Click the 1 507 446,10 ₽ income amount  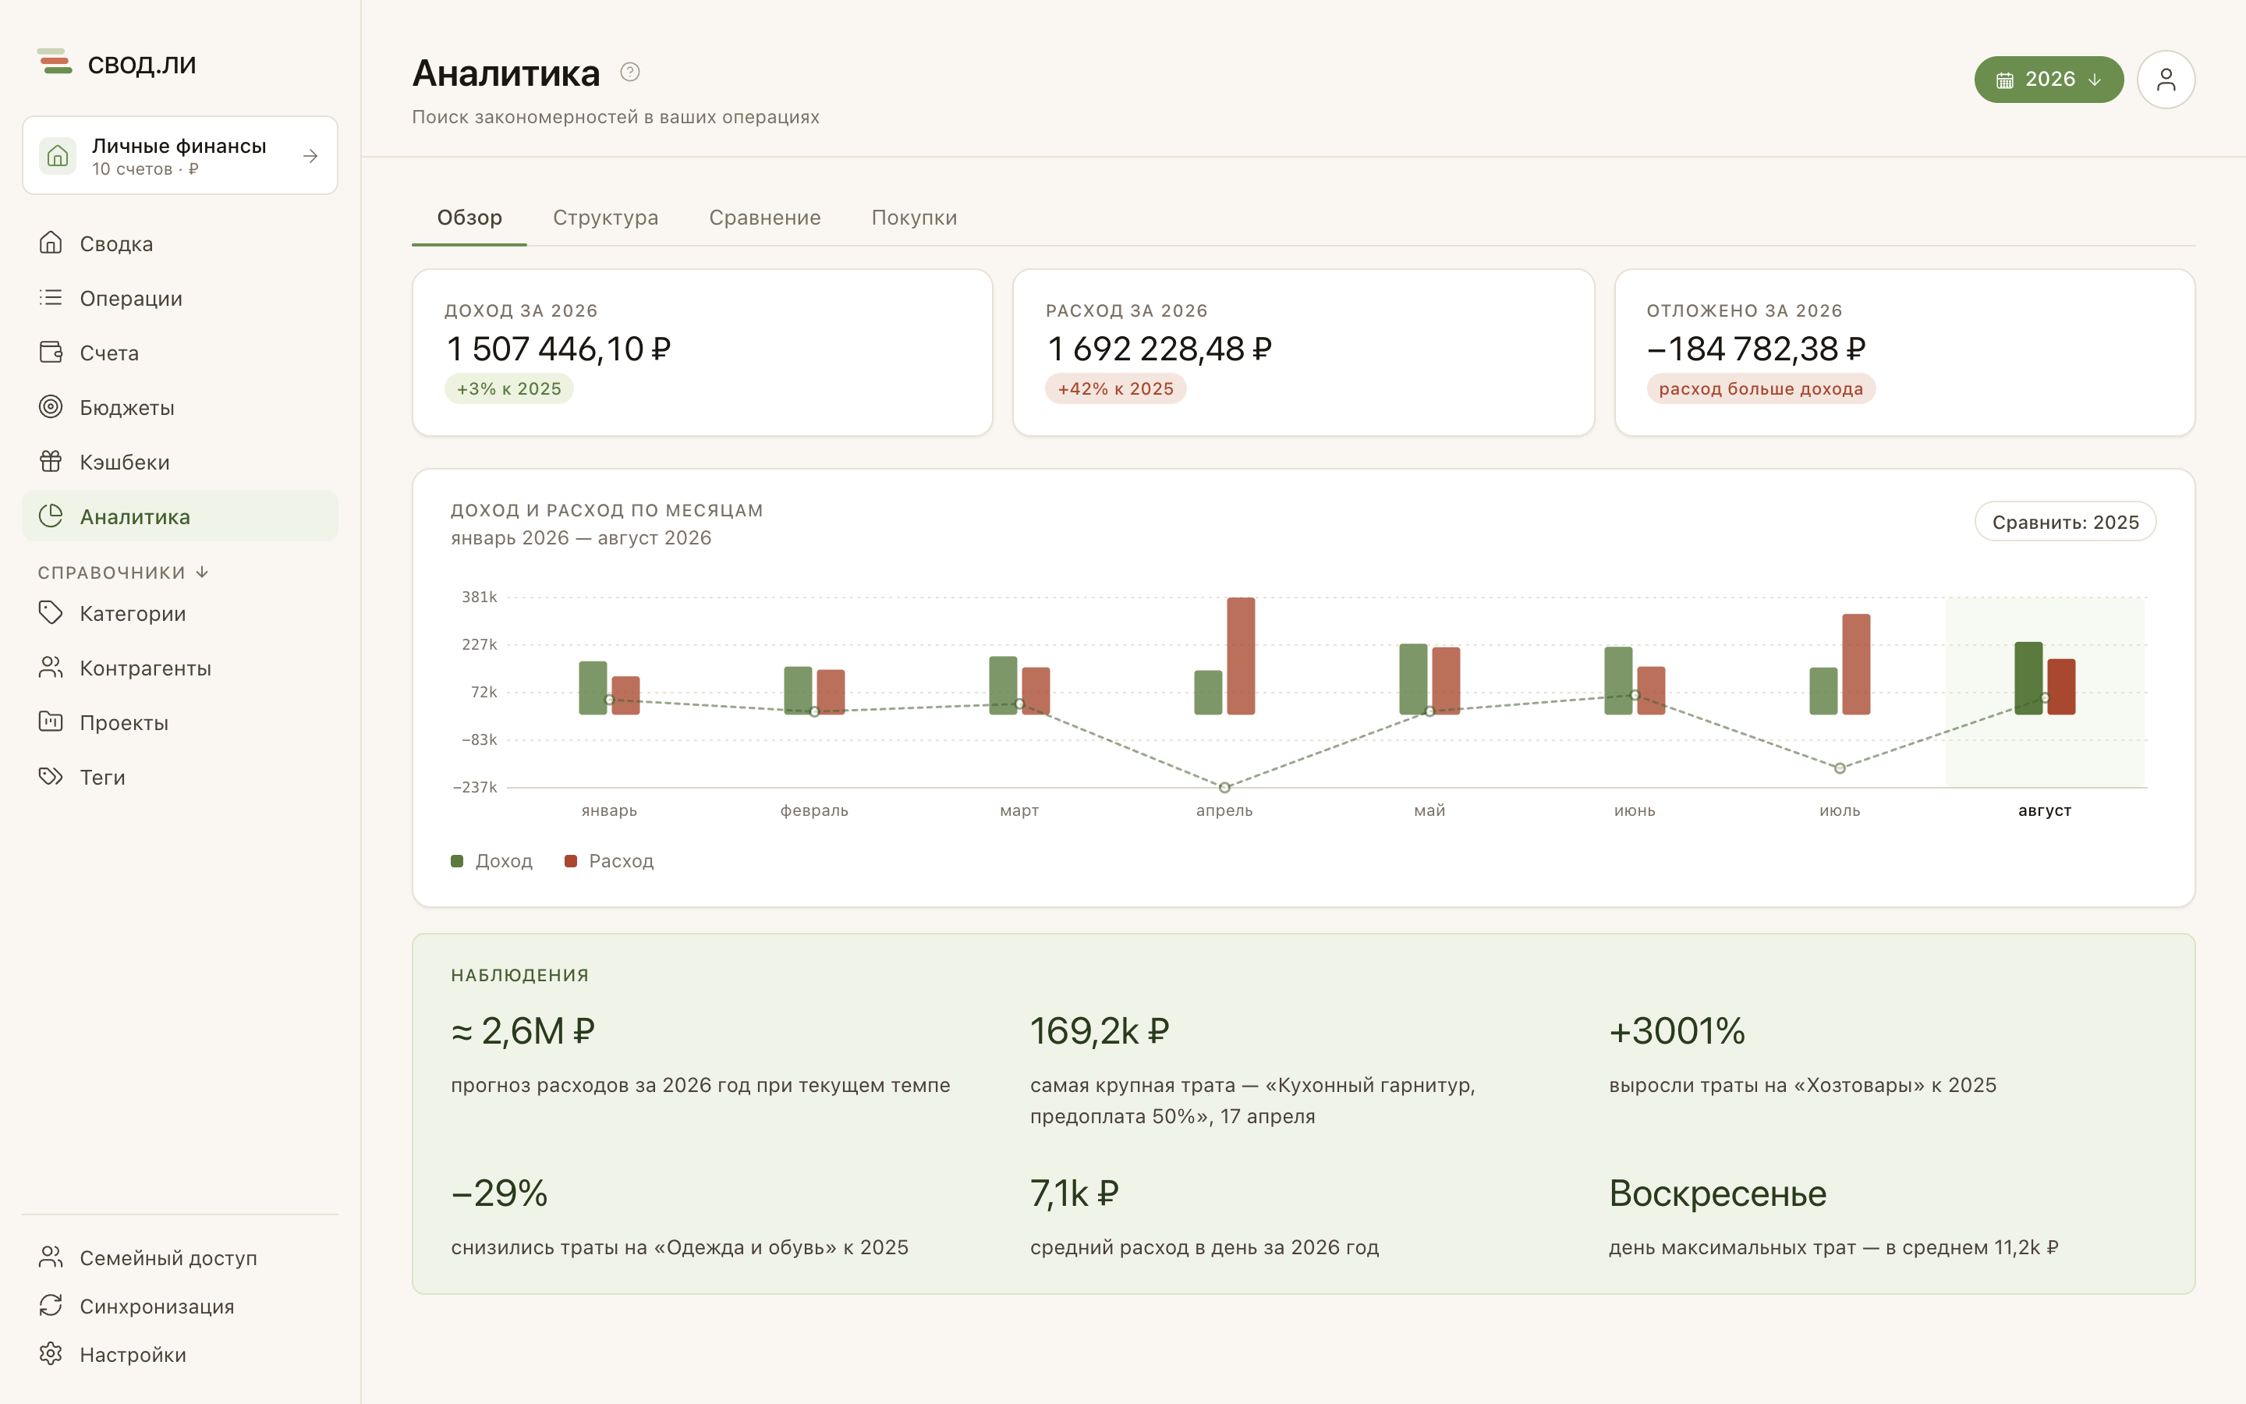[558, 349]
